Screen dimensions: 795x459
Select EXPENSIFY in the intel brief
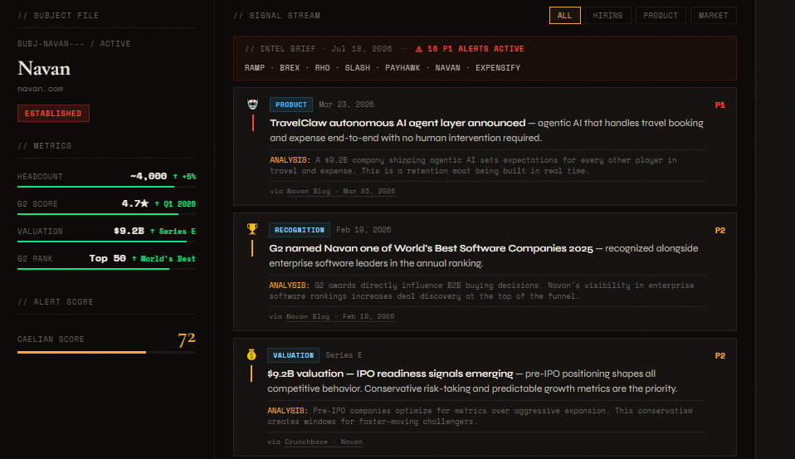[x=498, y=67]
